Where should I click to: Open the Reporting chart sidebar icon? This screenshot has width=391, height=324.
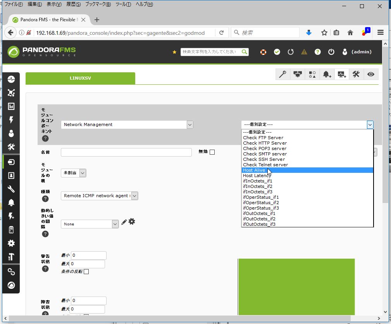coord(11,106)
